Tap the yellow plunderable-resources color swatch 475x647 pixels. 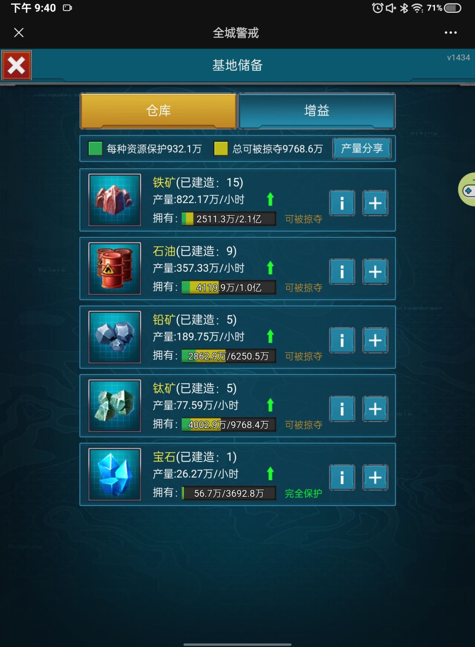221,148
